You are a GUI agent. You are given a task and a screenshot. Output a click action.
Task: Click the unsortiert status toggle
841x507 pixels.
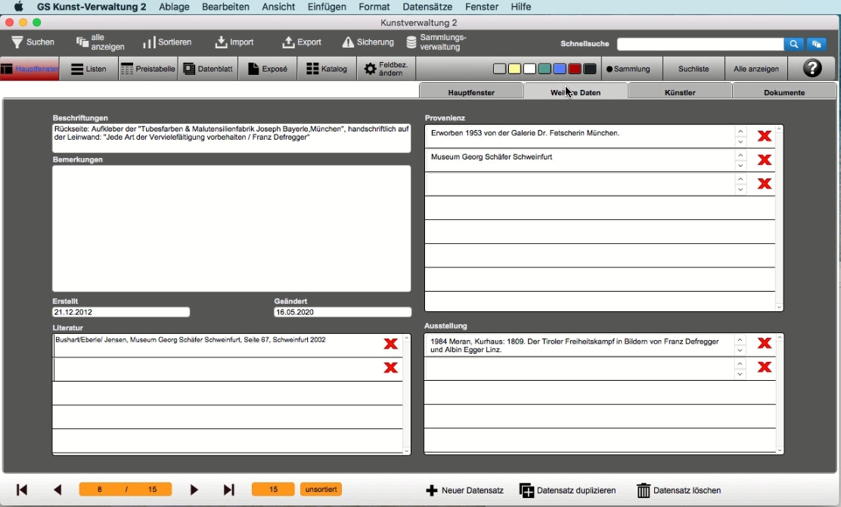(320, 490)
